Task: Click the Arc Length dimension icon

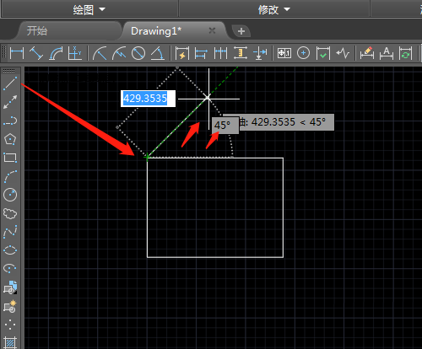Action: (x=56, y=53)
